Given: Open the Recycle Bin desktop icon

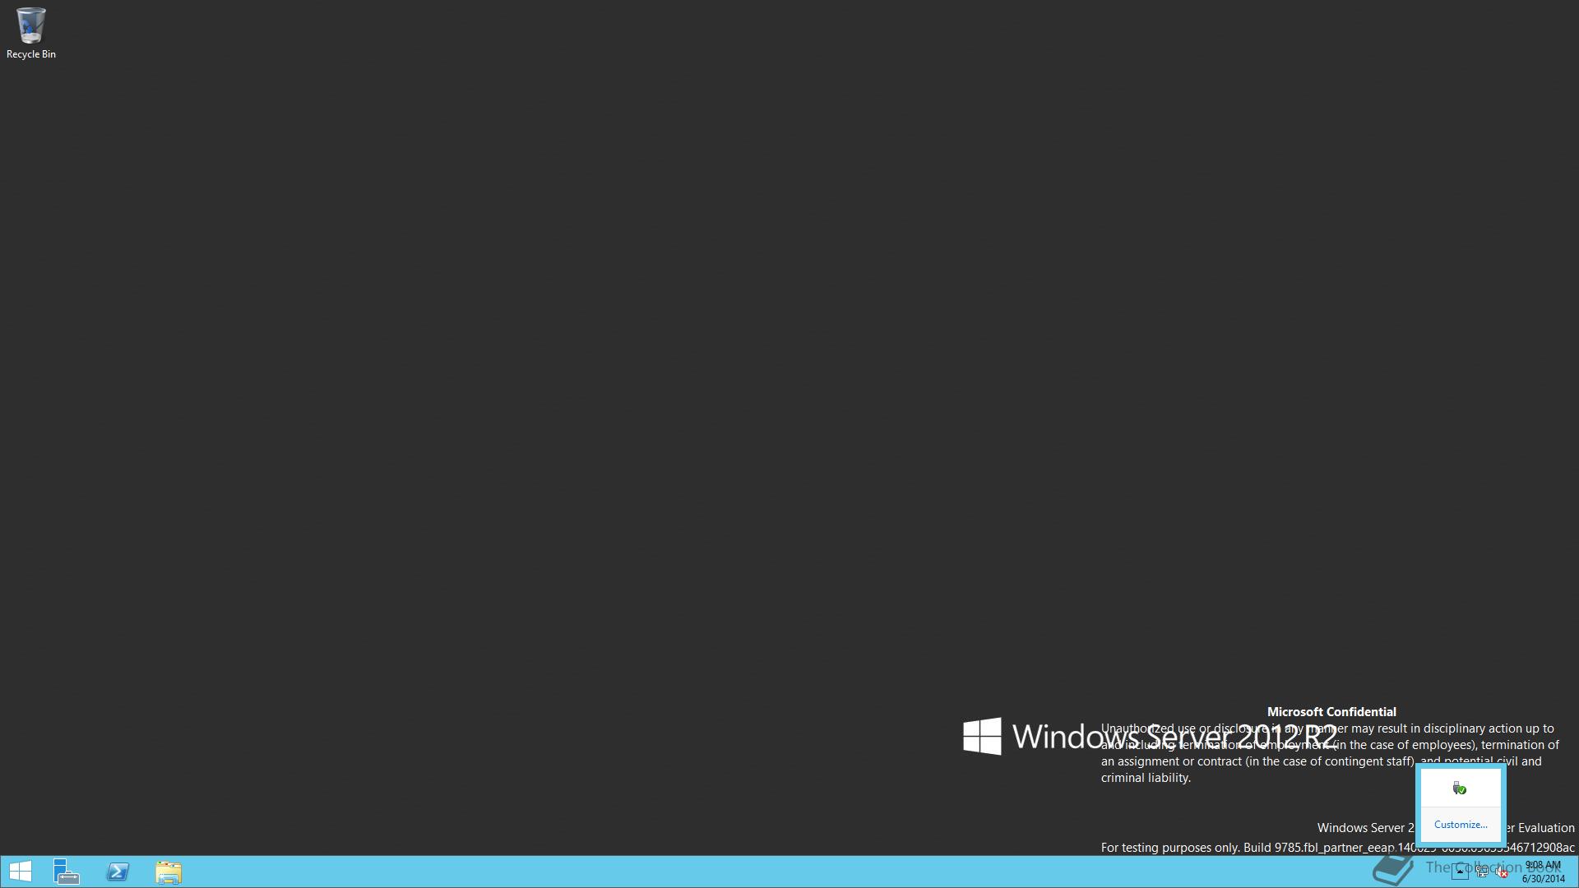Looking at the screenshot, I should click(x=30, y=33).
